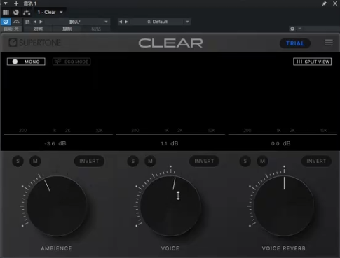Click the 对照 compare tab
This screenshot has height=258, width=340.
point(38,29)
